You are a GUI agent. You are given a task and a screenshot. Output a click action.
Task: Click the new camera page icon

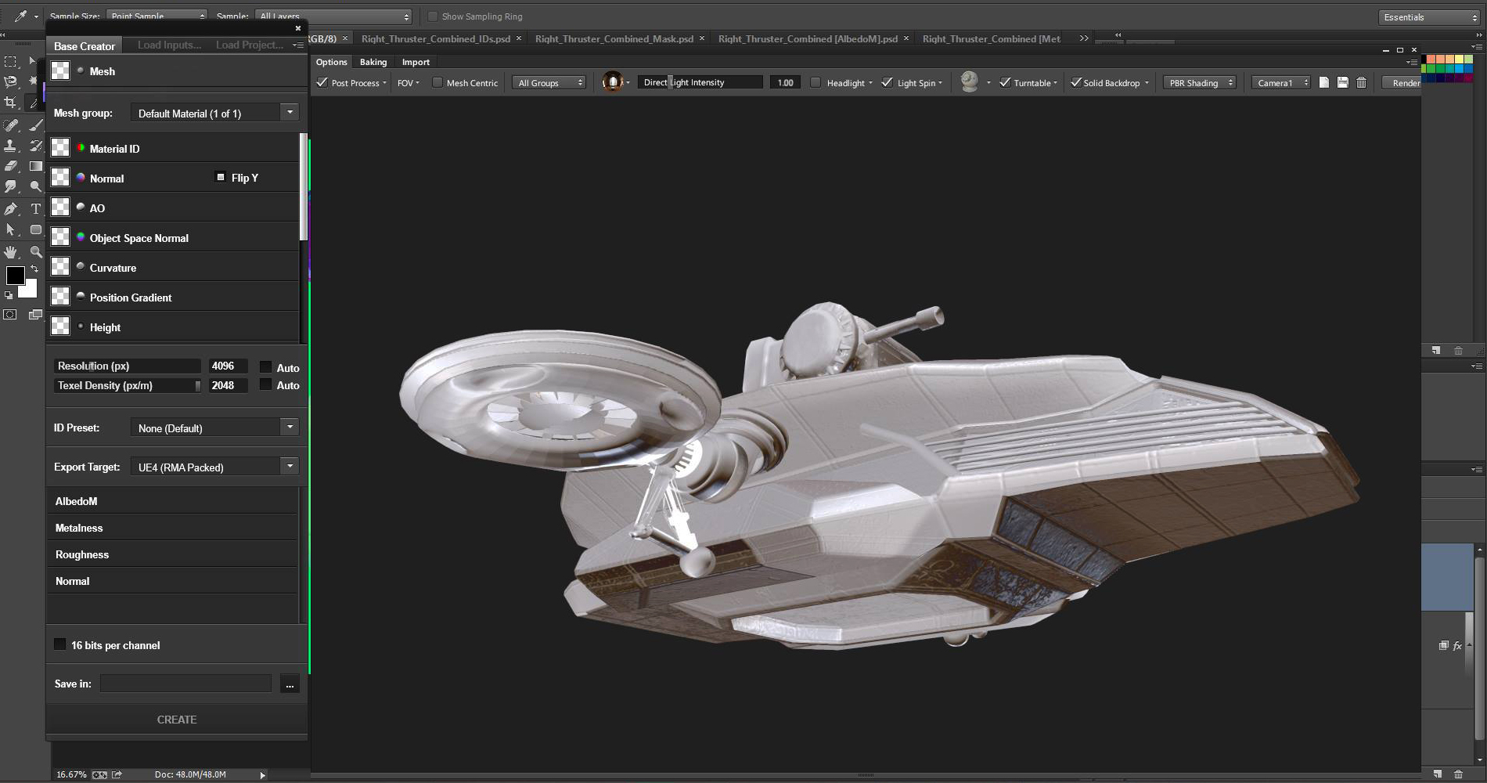point(1324,82)
